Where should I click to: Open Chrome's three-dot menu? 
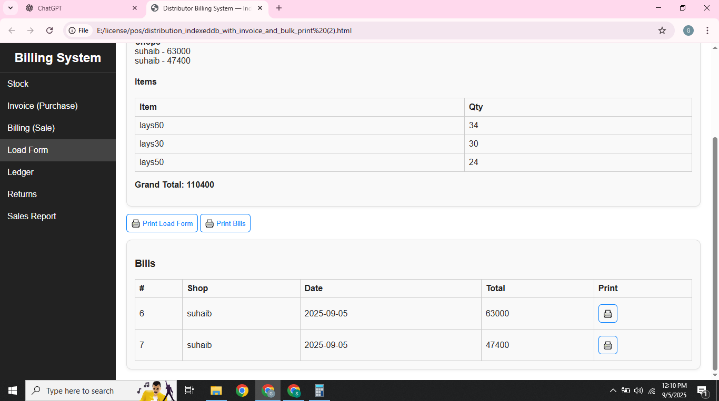(x=707, y=30)
